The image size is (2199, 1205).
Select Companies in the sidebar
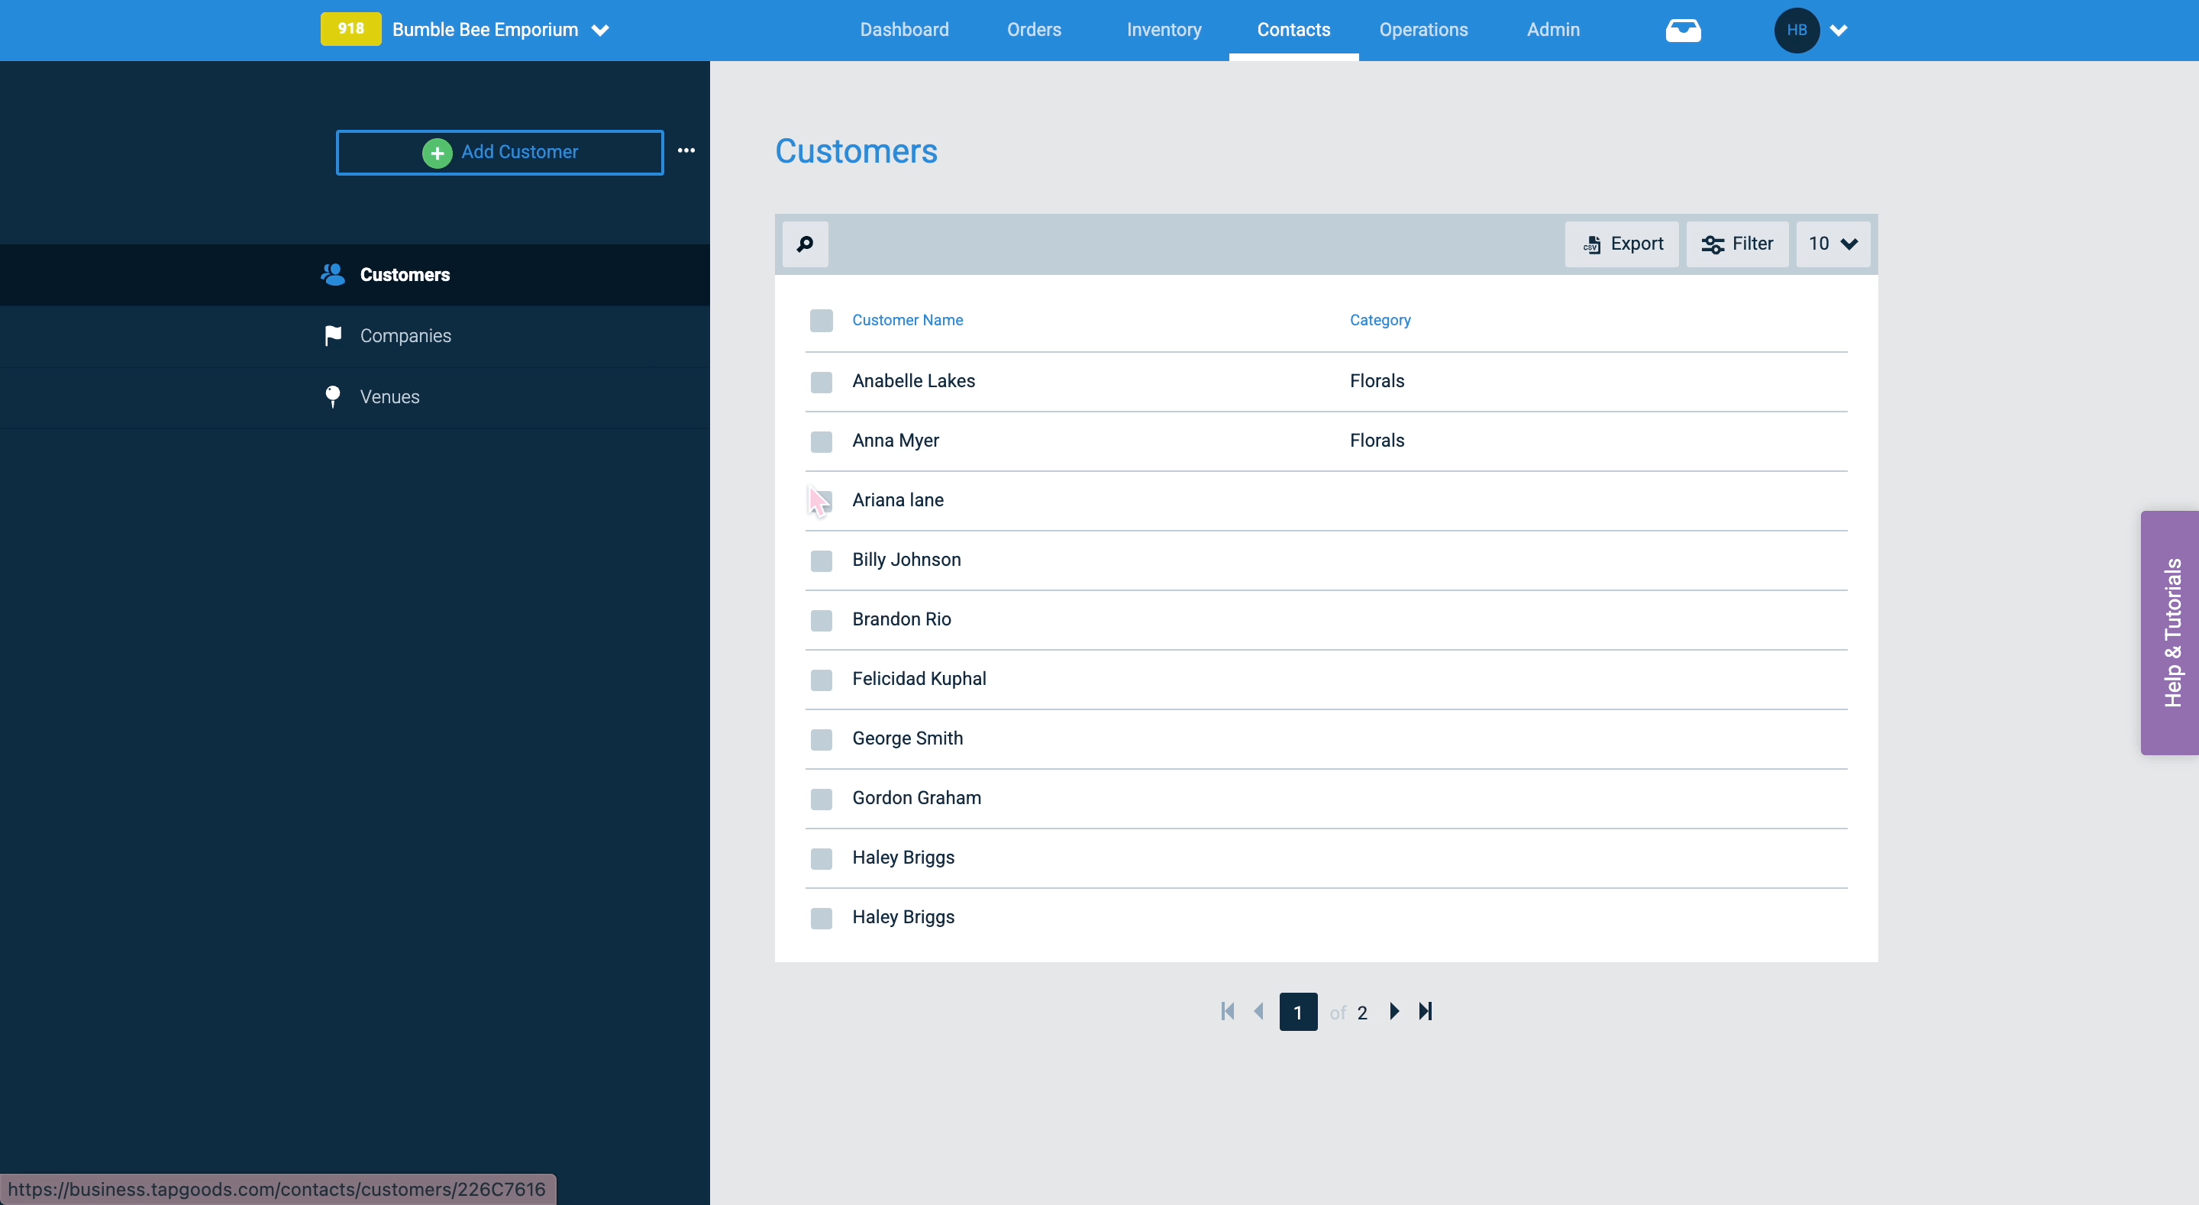tap(405, 336)
